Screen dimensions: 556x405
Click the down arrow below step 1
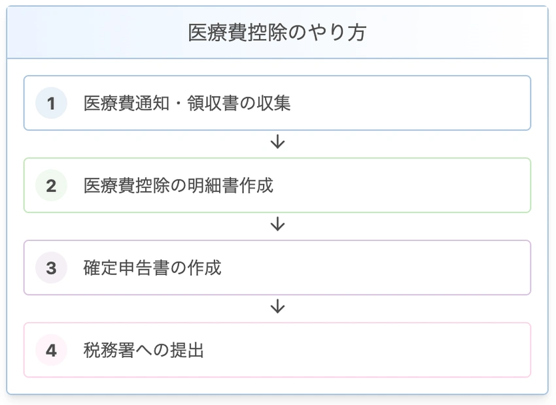[x=277, y=142]
